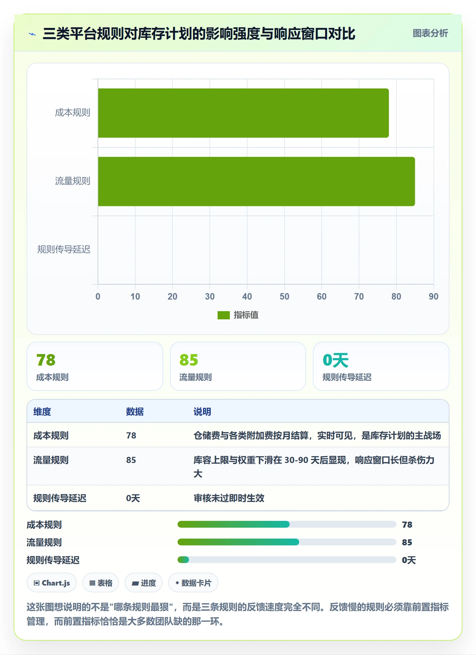Click the lightning icon beside the title
This screenshot has height=655, width=476.
pyautogui.click(x=32, y=34)
